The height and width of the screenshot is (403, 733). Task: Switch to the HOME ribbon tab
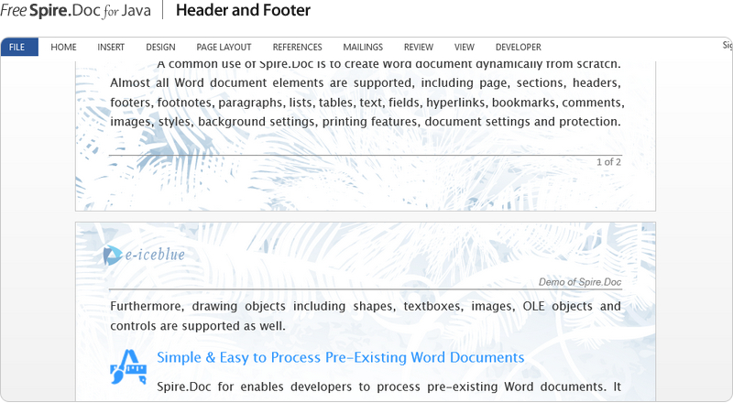63,48
